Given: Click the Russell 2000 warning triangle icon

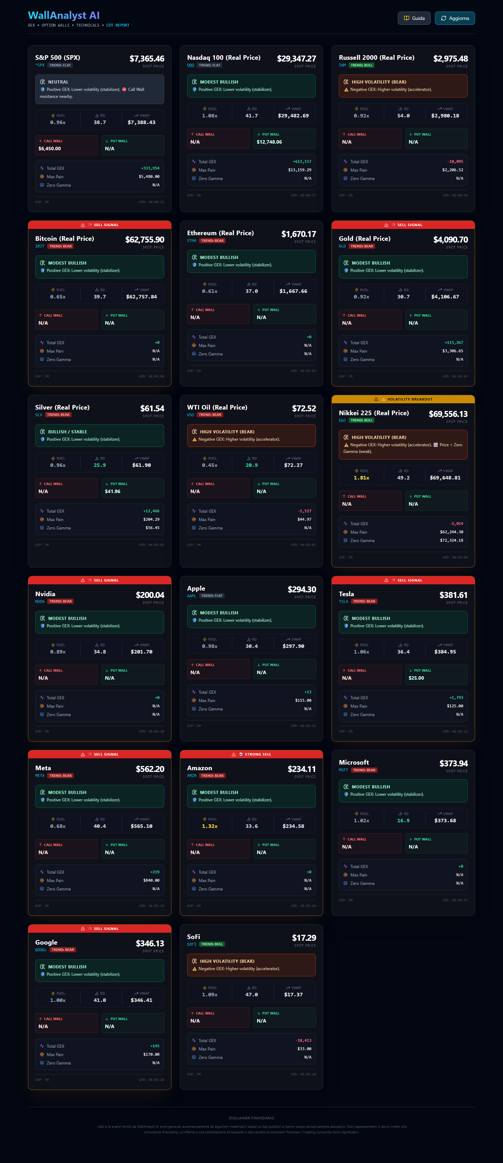Looking at the screenshot, I should pyautogui.click(x=347, y=89).
